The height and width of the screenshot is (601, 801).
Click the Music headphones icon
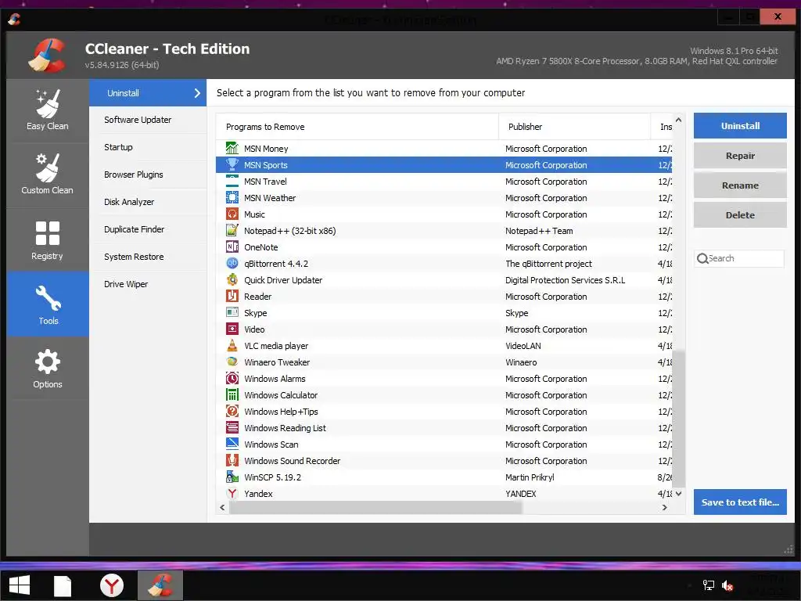click(x=232, y=214)
